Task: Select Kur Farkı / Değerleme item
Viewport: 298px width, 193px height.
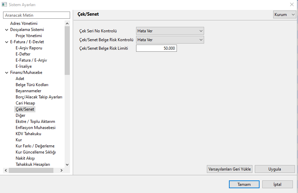Action: point(35,146)
